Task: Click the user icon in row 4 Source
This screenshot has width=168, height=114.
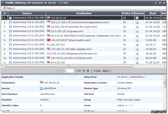Action: click(11, 31)
